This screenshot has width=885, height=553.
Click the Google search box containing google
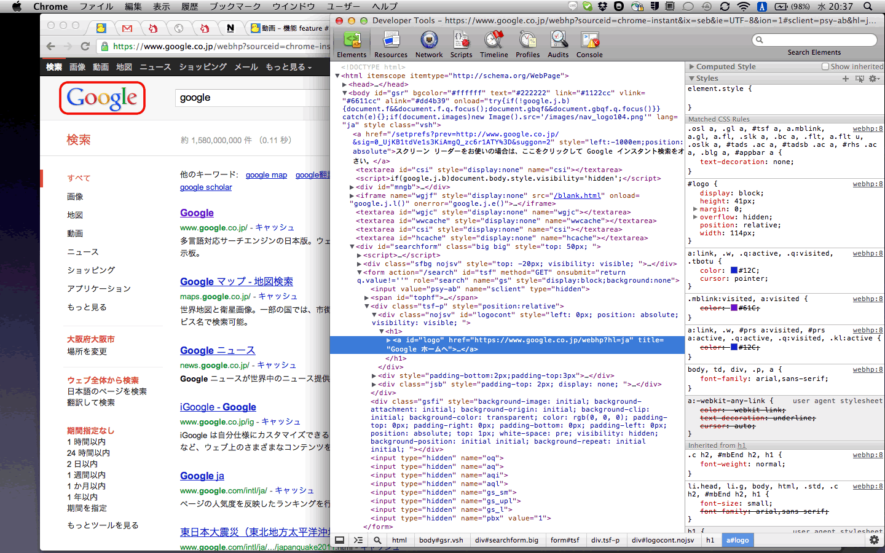pos(253,98)
